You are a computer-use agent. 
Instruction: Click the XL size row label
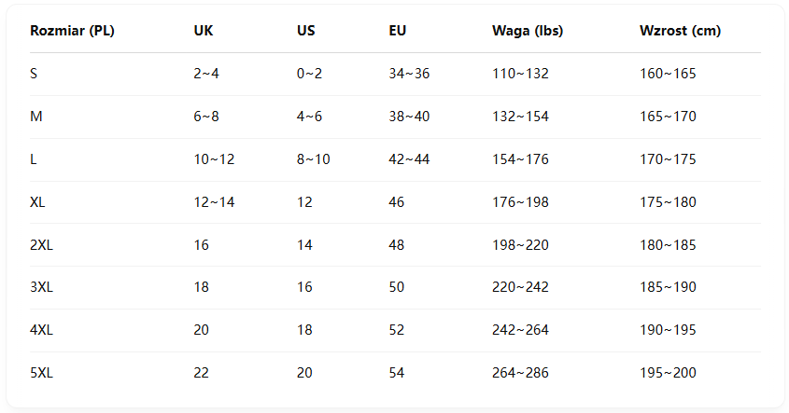[37, 202]
